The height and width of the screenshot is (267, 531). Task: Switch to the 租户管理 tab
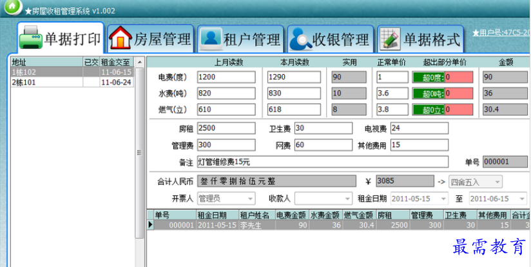pos(240,39)
